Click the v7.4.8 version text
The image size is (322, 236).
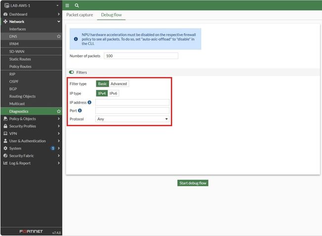(56, 233)
